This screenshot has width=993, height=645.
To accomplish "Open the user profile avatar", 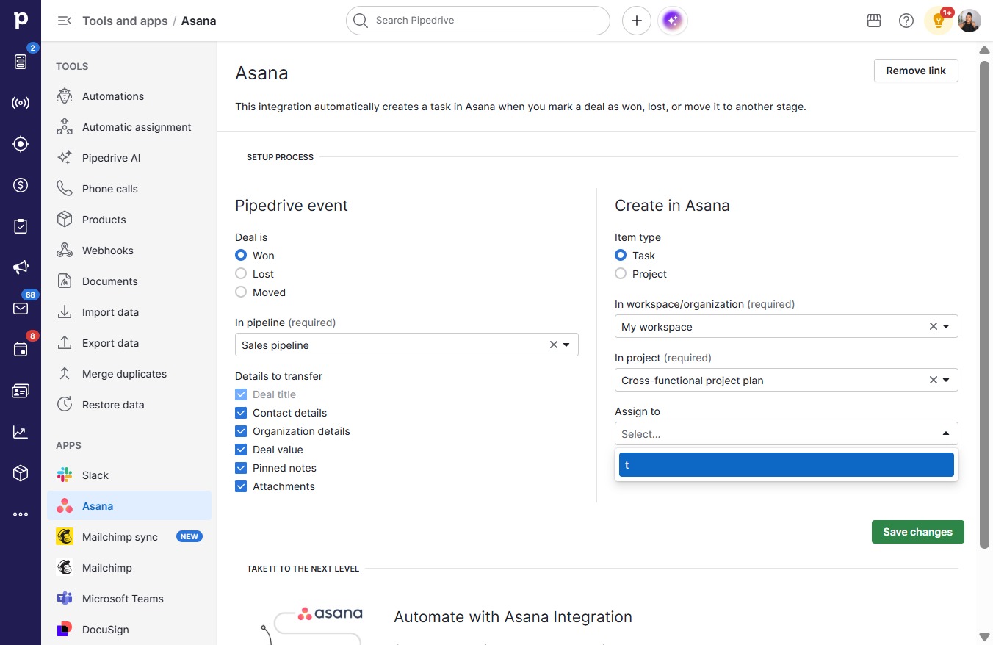I will click(x=969, y=21).
